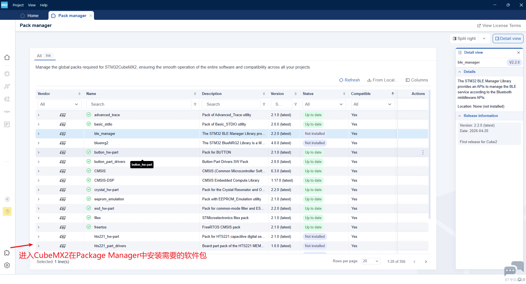The image size is (526, 284).
Task: Click the Version search field
Action: 282,104
